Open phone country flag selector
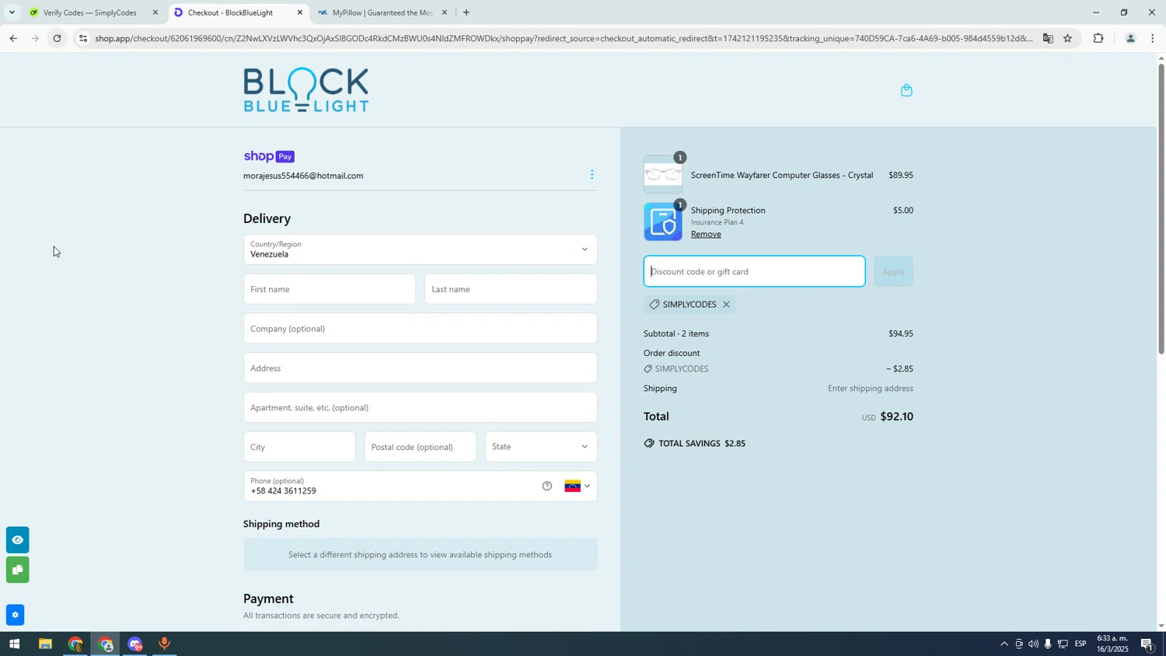This screenshot has height=656, width=1166. [x=577, y=487]
